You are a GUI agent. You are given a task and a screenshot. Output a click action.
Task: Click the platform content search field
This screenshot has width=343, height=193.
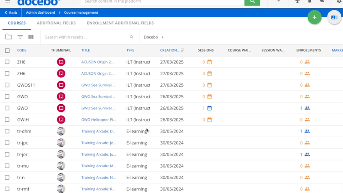162,2
